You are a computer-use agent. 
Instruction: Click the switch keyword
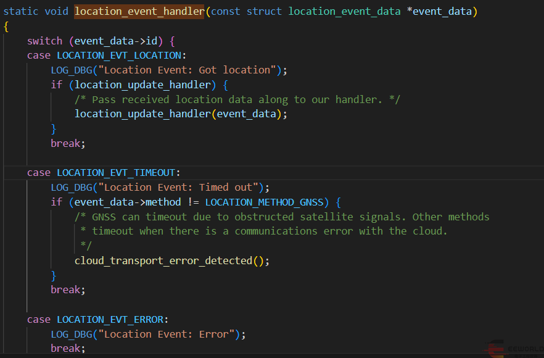(44, 41)
